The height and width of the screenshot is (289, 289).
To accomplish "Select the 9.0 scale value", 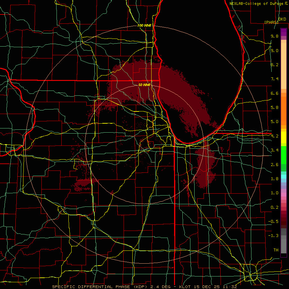I will click(x=275, y=50).
